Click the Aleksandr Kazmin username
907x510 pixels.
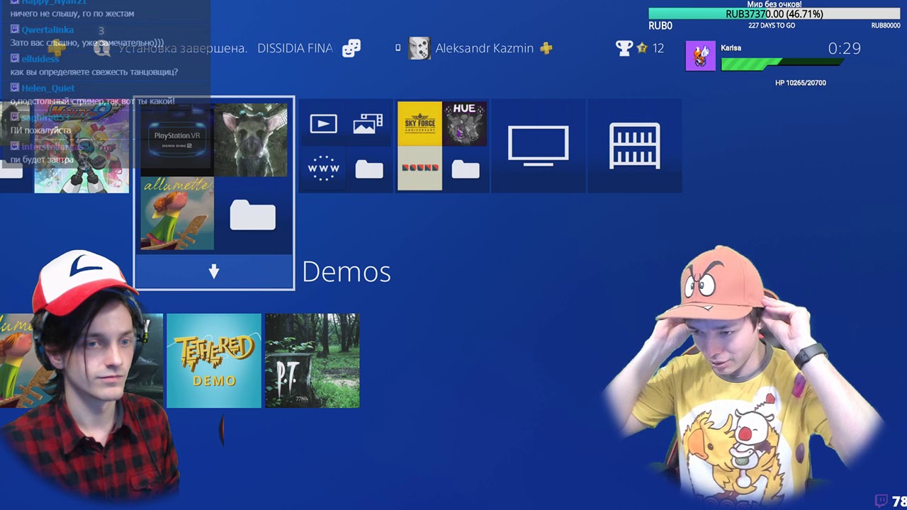pyautogui.click(x=485, y=48)
